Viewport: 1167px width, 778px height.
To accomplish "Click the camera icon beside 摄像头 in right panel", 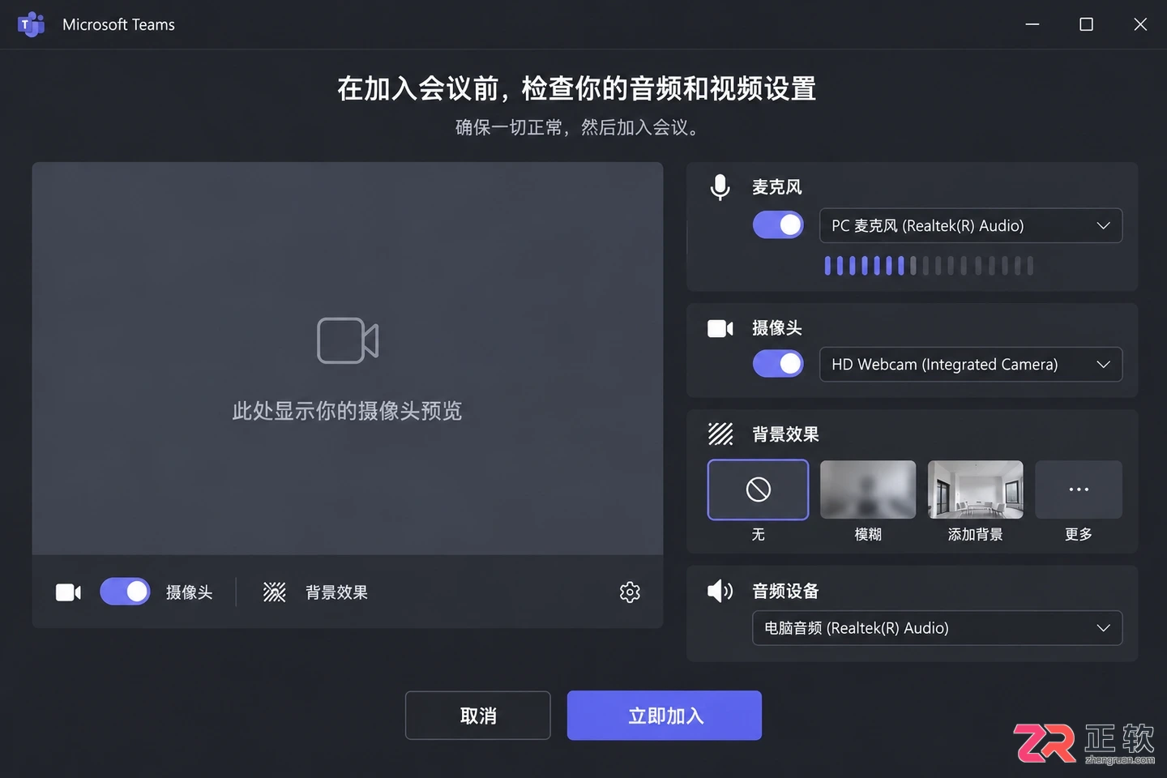I will pyautogui.click(x=720, y=328).
